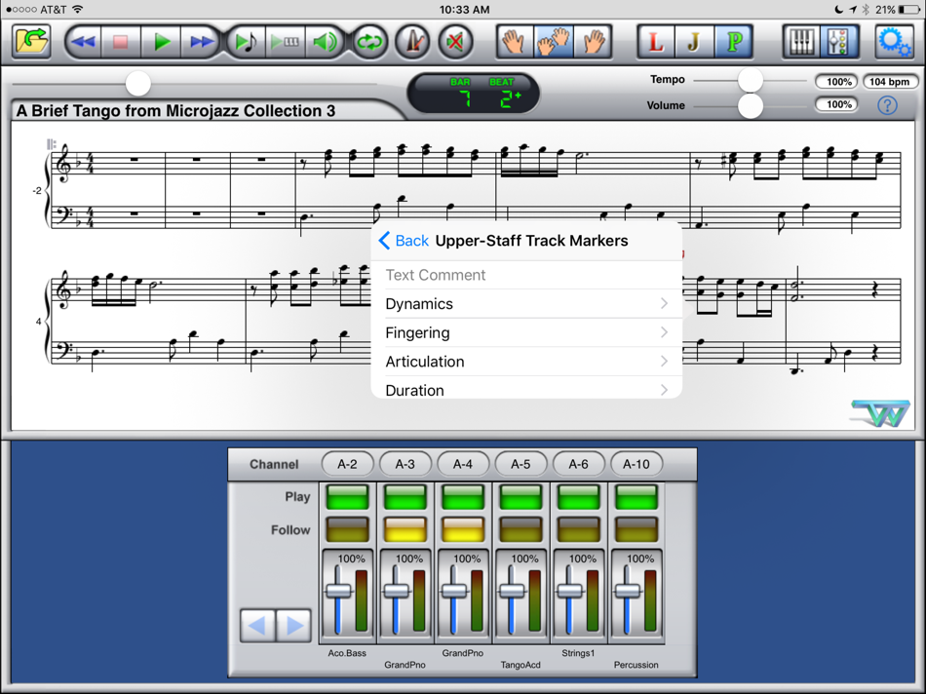Toggle Play for TangoAcd channel A-5
Viewport: 926px width, 694px height.
(x=521, y=497)
